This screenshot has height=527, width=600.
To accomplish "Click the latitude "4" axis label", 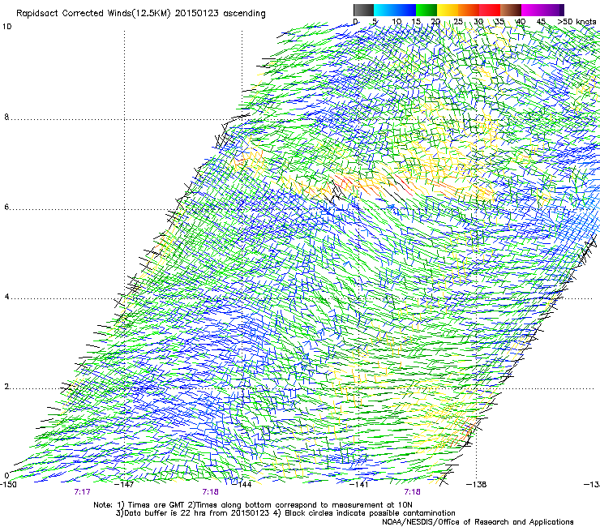I will [x=6, y=297].
